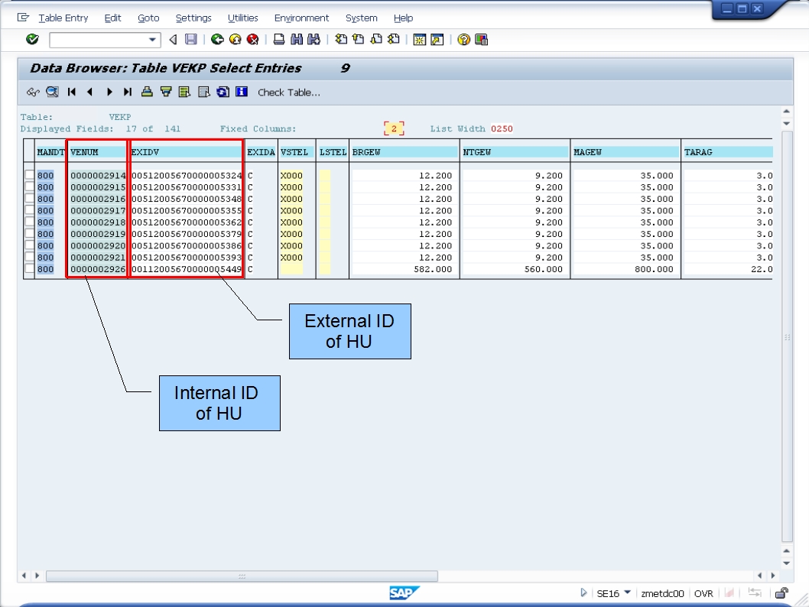Viewport: 809px width, 607px height.
Task: Tick the checkbox next to VENUM 0000002918
Action: (28, 222)
